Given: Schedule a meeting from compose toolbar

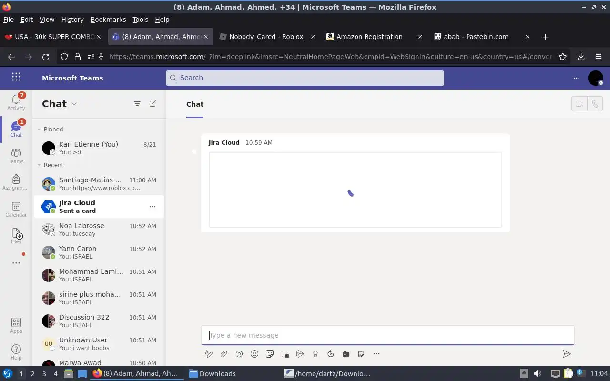Looking at the screenshot, I should [285, 354].
